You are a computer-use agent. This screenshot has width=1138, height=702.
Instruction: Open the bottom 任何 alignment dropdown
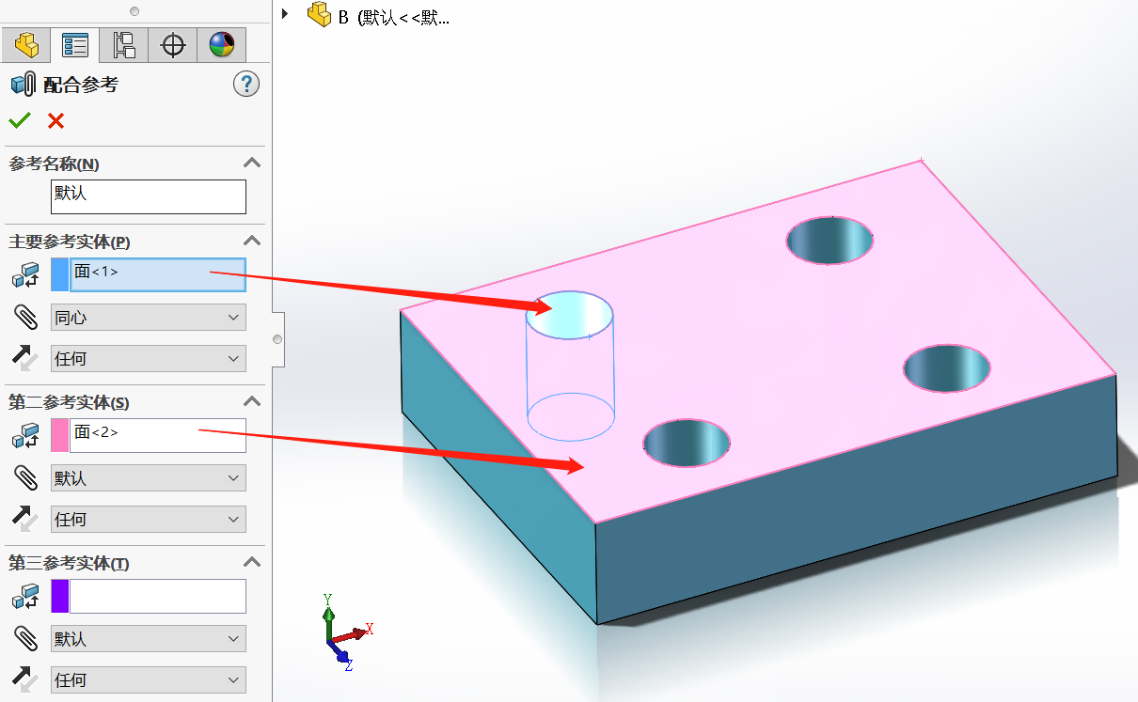pyautogui.click(x=148, y=679)
